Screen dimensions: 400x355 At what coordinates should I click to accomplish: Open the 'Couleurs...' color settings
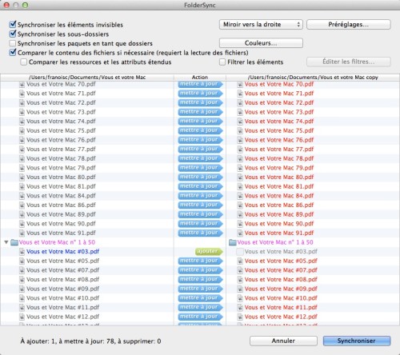click(x=261, y=43)
